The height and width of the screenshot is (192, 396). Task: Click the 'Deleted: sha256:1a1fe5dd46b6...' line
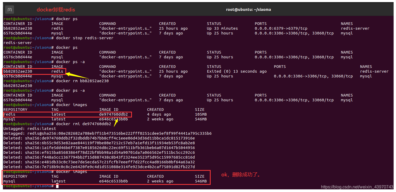pyautogui.click(x=99, y=148)
